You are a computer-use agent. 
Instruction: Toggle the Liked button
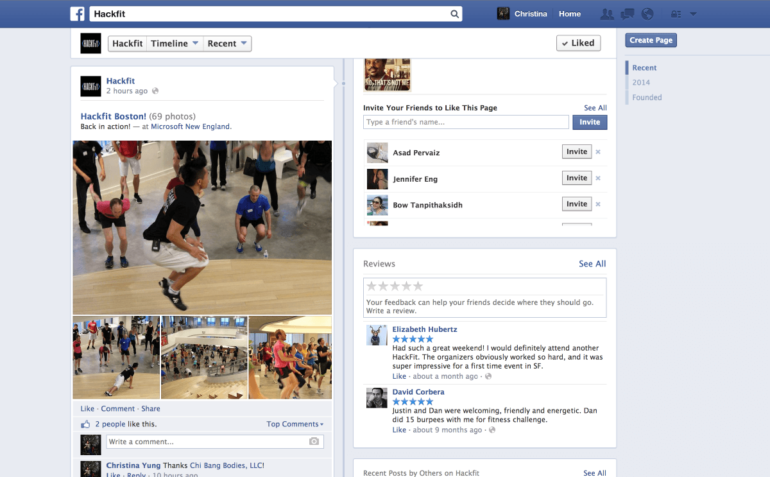point(578,43)
